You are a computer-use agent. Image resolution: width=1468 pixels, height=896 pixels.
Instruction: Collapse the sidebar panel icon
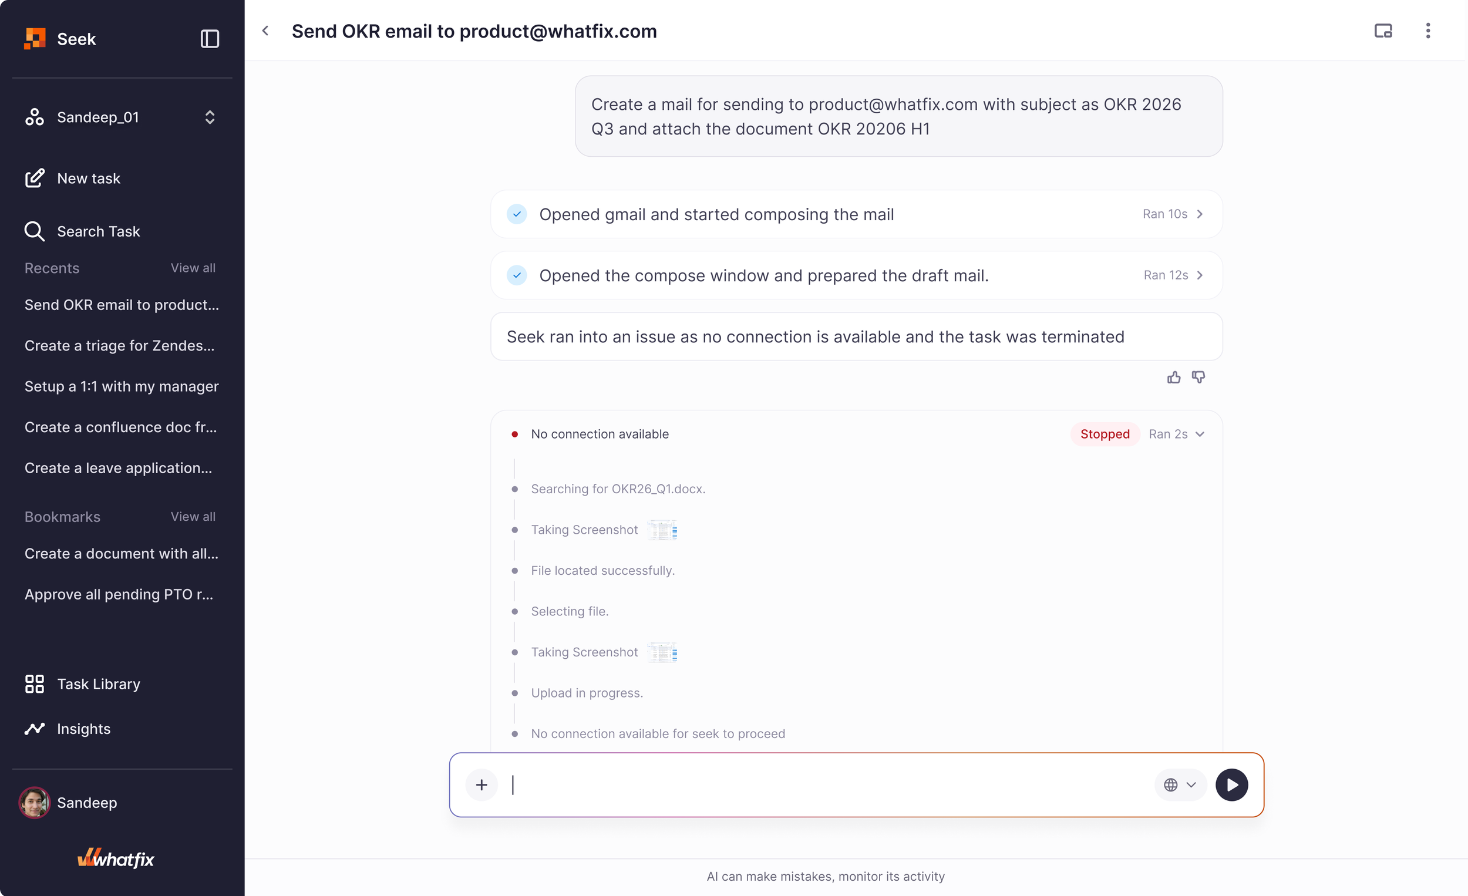click(x=210, y=39)
